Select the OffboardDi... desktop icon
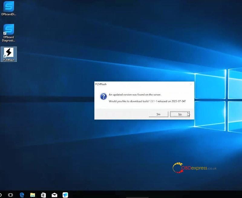 point(9,8)
